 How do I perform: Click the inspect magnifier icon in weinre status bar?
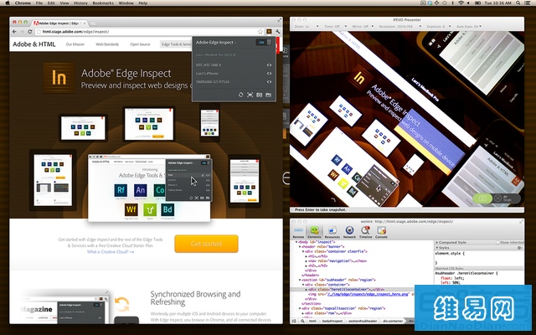coord(302,321)
